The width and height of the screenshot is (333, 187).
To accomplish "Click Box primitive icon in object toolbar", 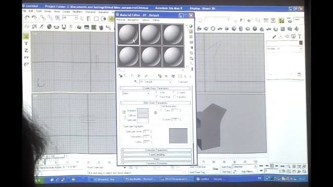I will click(234, 29).
